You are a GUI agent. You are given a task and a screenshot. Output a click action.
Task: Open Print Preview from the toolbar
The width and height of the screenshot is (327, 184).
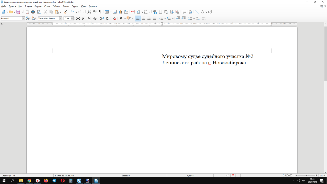pos(39,12)
